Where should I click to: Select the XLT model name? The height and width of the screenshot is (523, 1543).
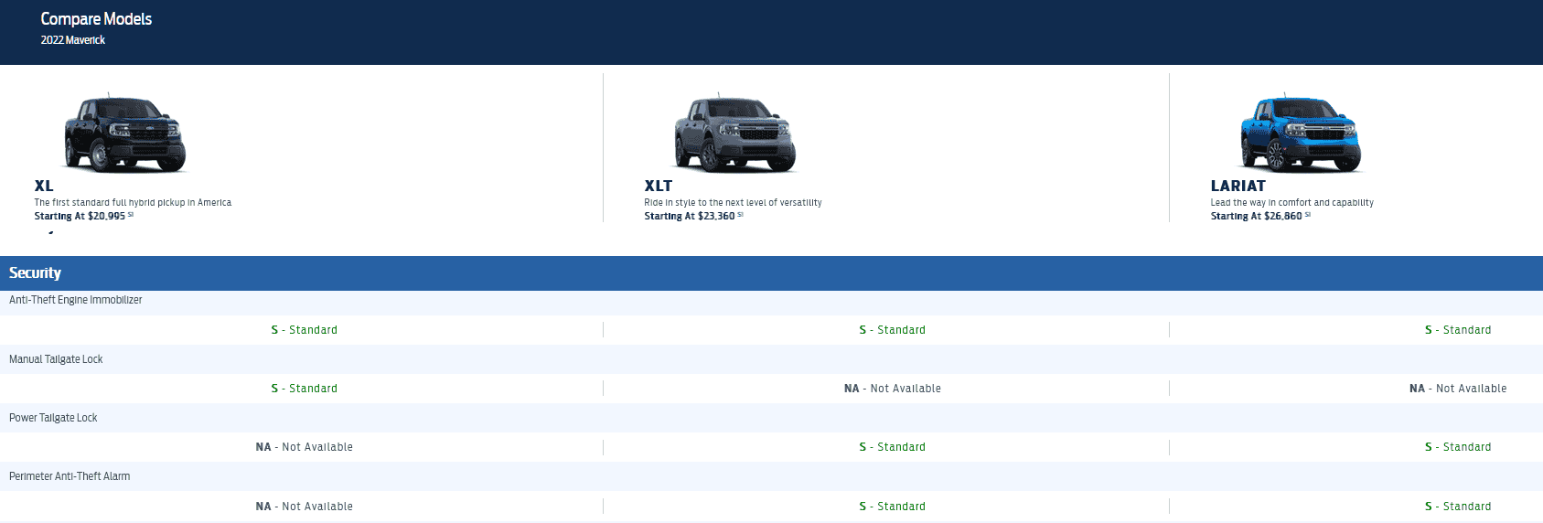tap(658, 186)
